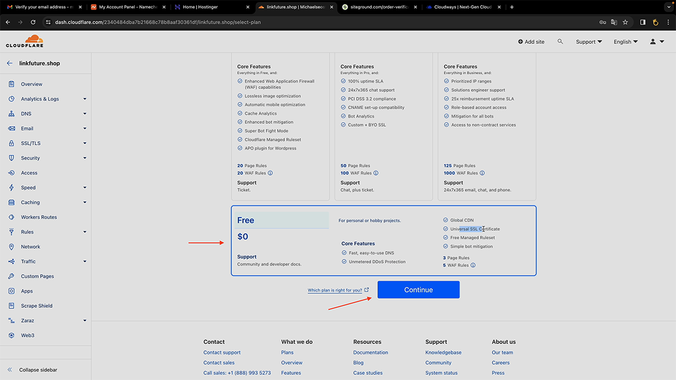Image resolution: width=676 pixels, height=380 pixels.
Task: Open the user account dropdown
Action: [657, 42]
